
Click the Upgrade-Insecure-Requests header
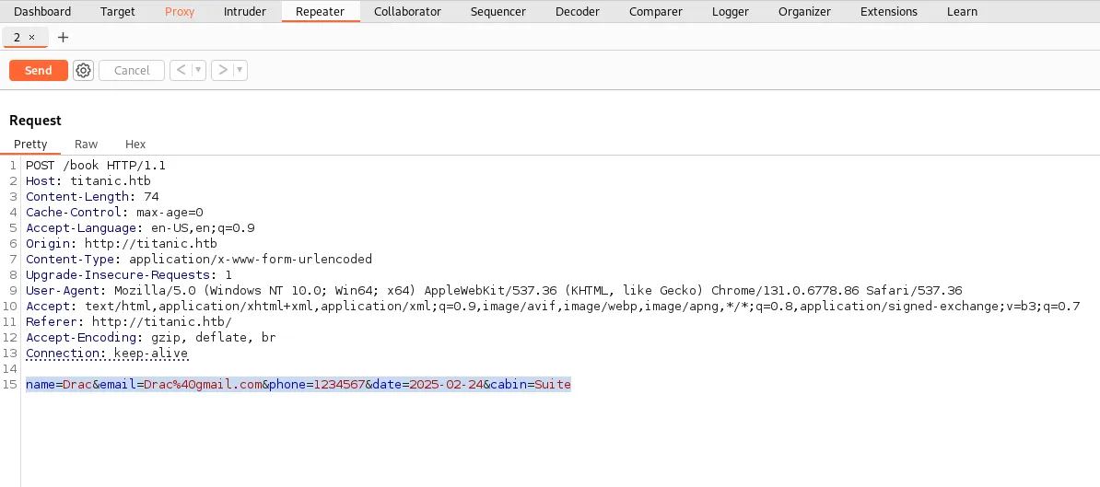pyautogui.click(x=129, y=274)
